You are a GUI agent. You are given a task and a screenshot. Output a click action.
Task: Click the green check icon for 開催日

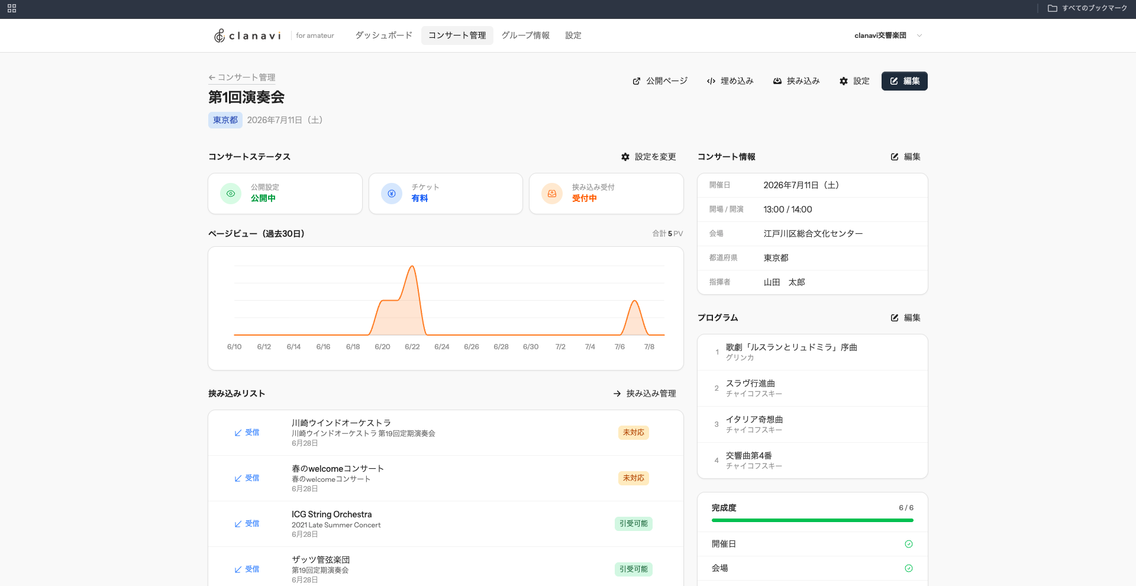(x=909, y=544)
